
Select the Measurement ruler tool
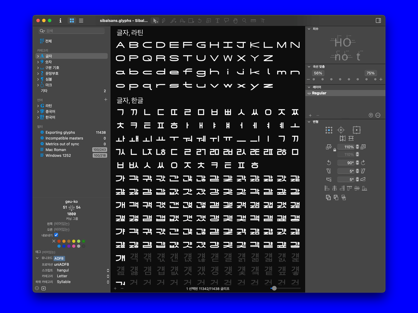click(x=253, y=21)
